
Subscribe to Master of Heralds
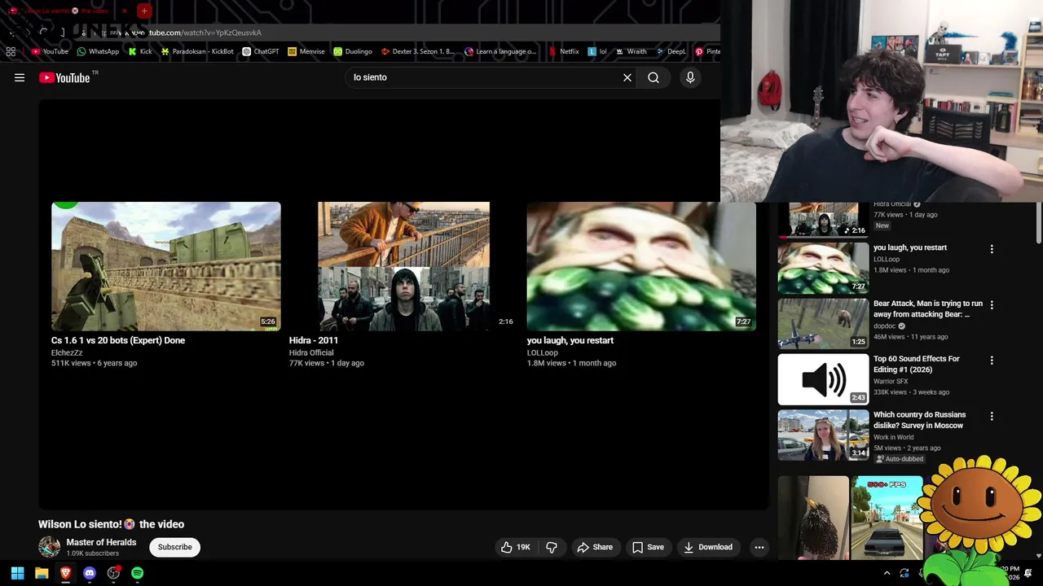click(175, 547)
